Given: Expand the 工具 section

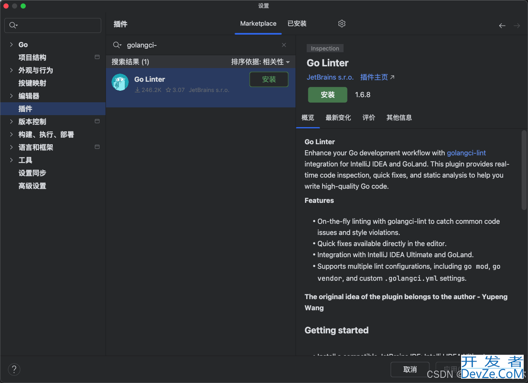Looking at the screenshot, I should coord(12,160).
